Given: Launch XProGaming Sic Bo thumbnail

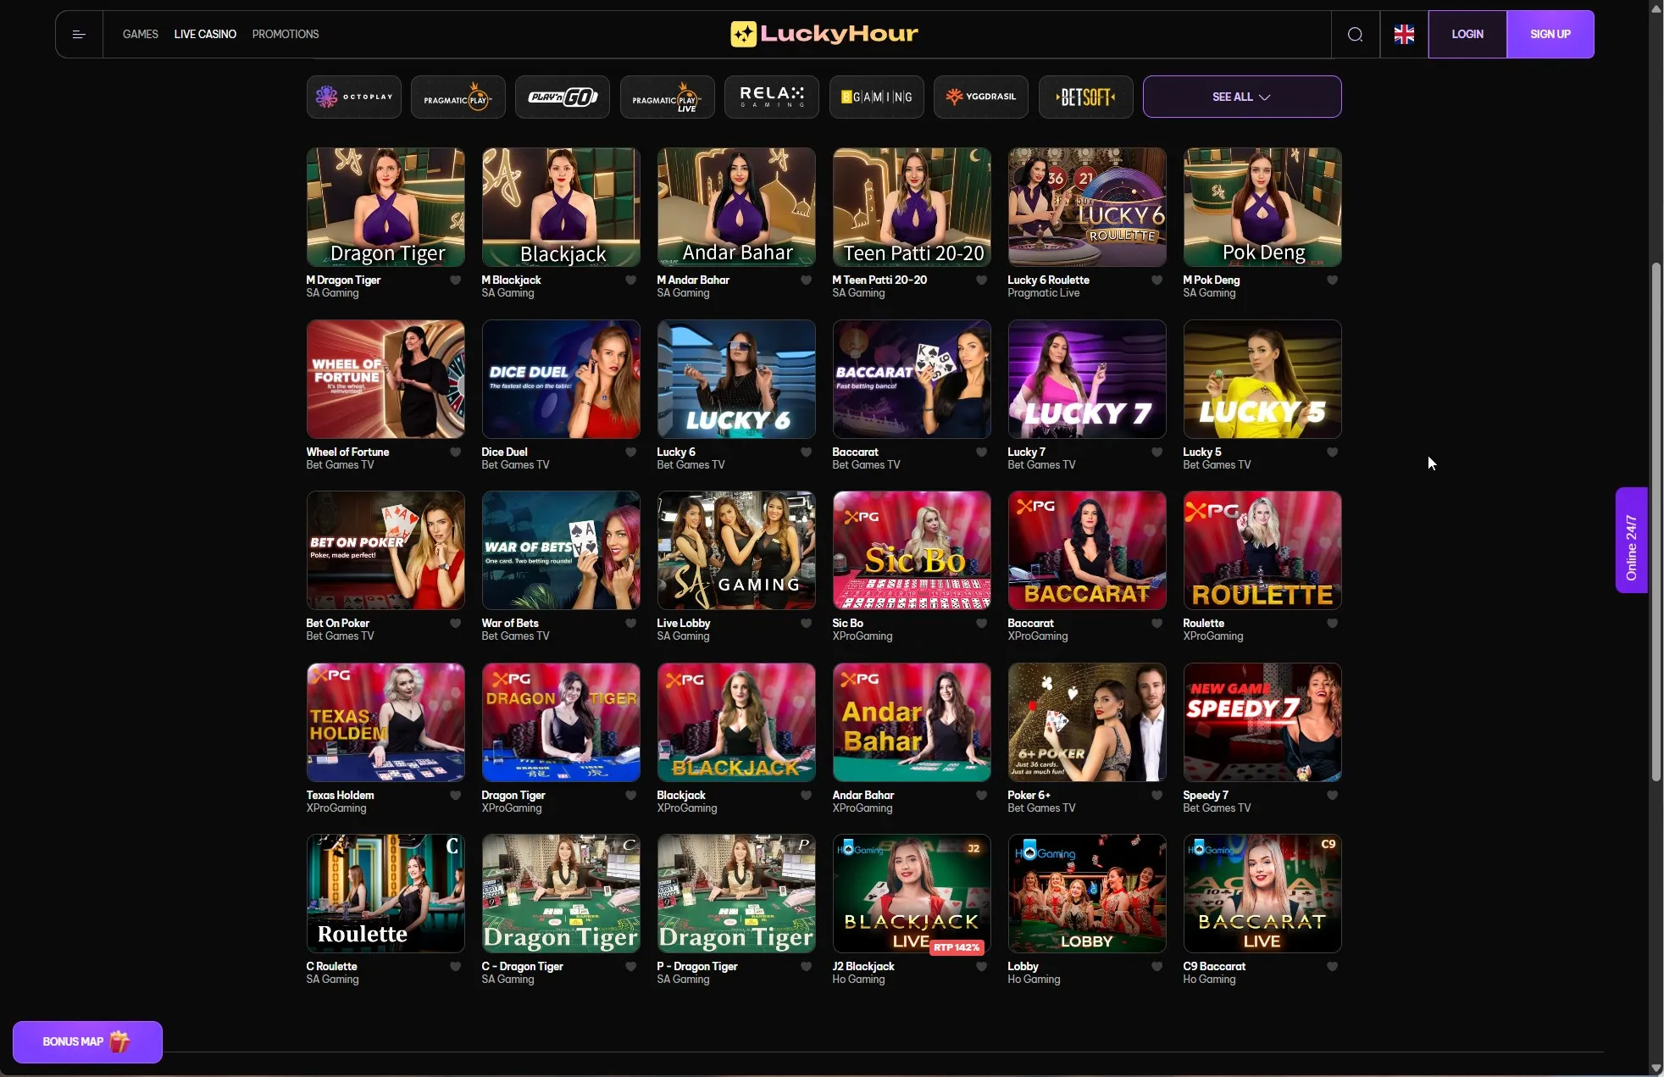Looking at the screenshot, I should click(x=912, y=551).
